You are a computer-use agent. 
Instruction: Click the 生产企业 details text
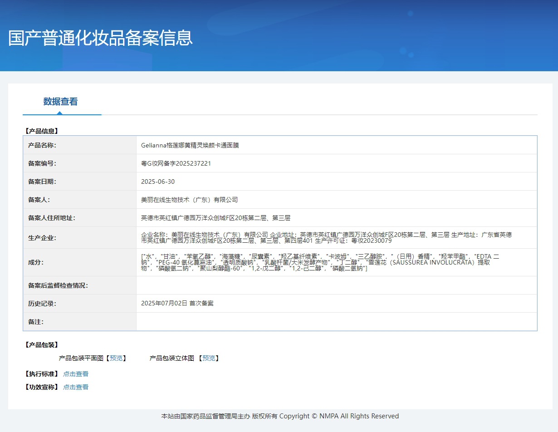tap(326, 237)
